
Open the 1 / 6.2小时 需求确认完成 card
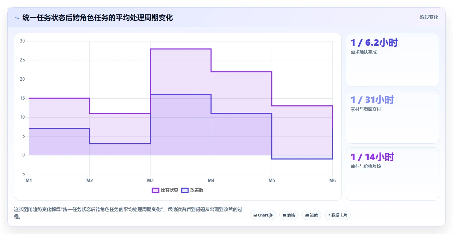pos(392,60)
